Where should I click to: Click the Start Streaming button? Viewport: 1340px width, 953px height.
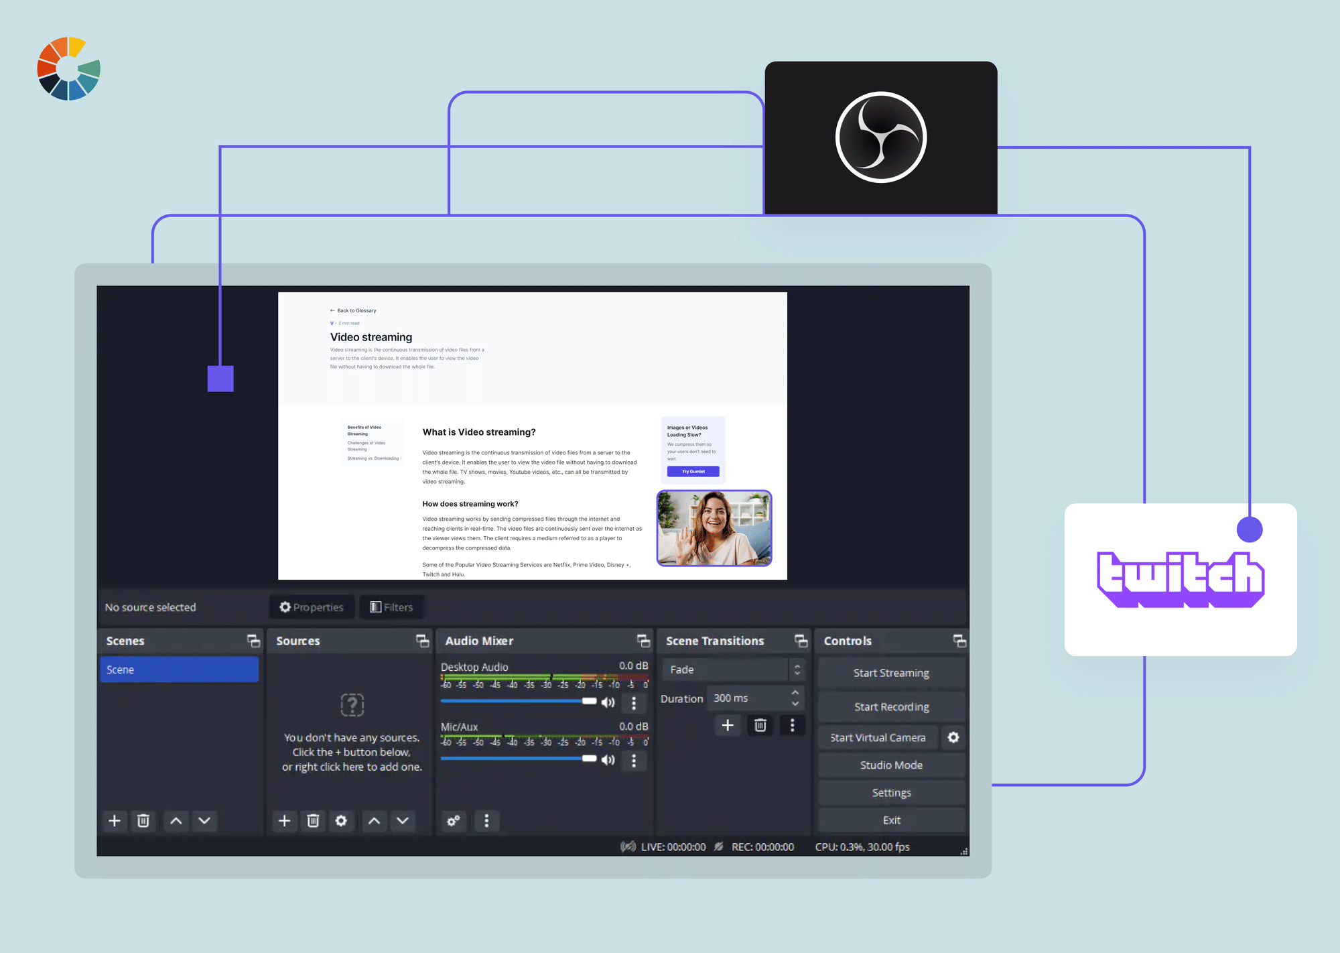click(x=891, y=672)
